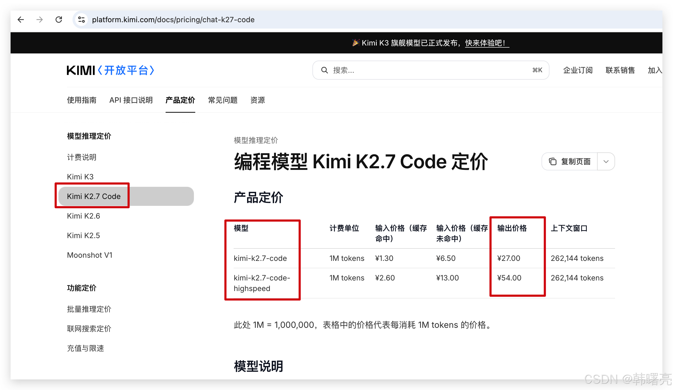Screen dimensions: 673x390
Task: Open Kimi K2.5 pricing in the sidebar
Action: pyautogui.click(x=83, y=235)
